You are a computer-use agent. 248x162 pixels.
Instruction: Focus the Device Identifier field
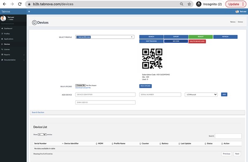pos(105,94)
